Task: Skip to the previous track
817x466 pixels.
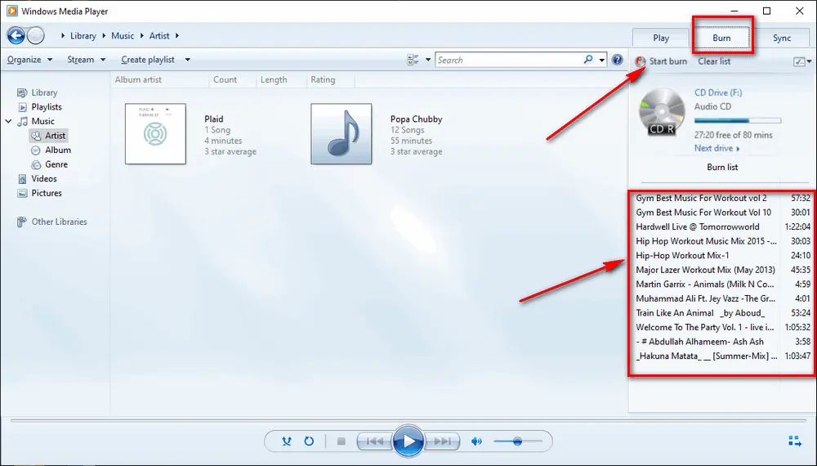Action: tap(374, 441)
